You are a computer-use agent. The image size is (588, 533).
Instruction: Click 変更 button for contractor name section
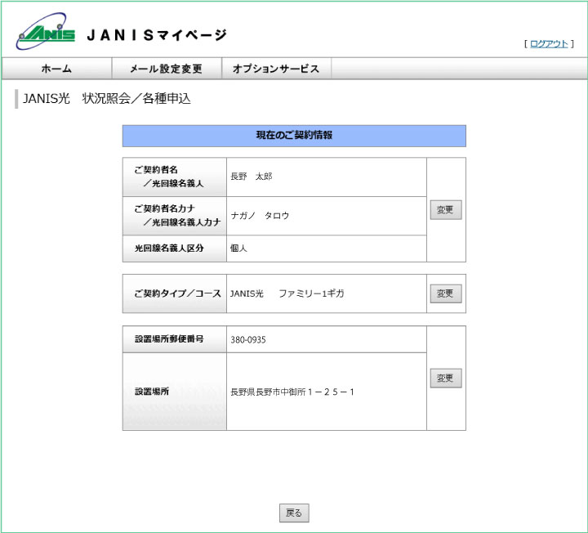(446, 210)
